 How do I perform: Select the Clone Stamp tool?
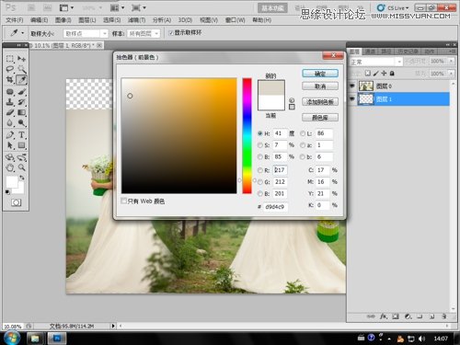tap(10, 102)
